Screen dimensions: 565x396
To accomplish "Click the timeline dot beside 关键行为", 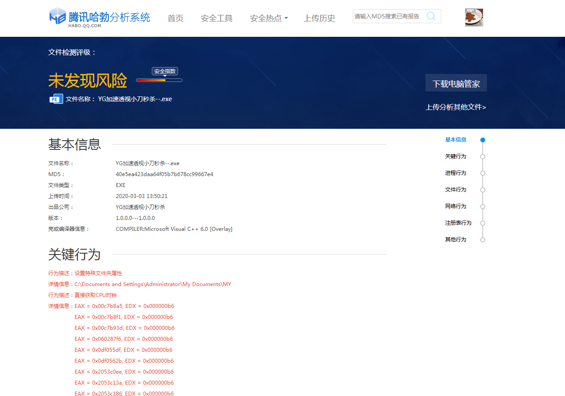I will pyautogui.click(x=483, y=157).
